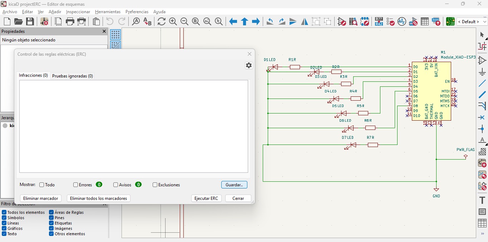Generate the bill of materials

pyautogui.click(x=436, y=21)
